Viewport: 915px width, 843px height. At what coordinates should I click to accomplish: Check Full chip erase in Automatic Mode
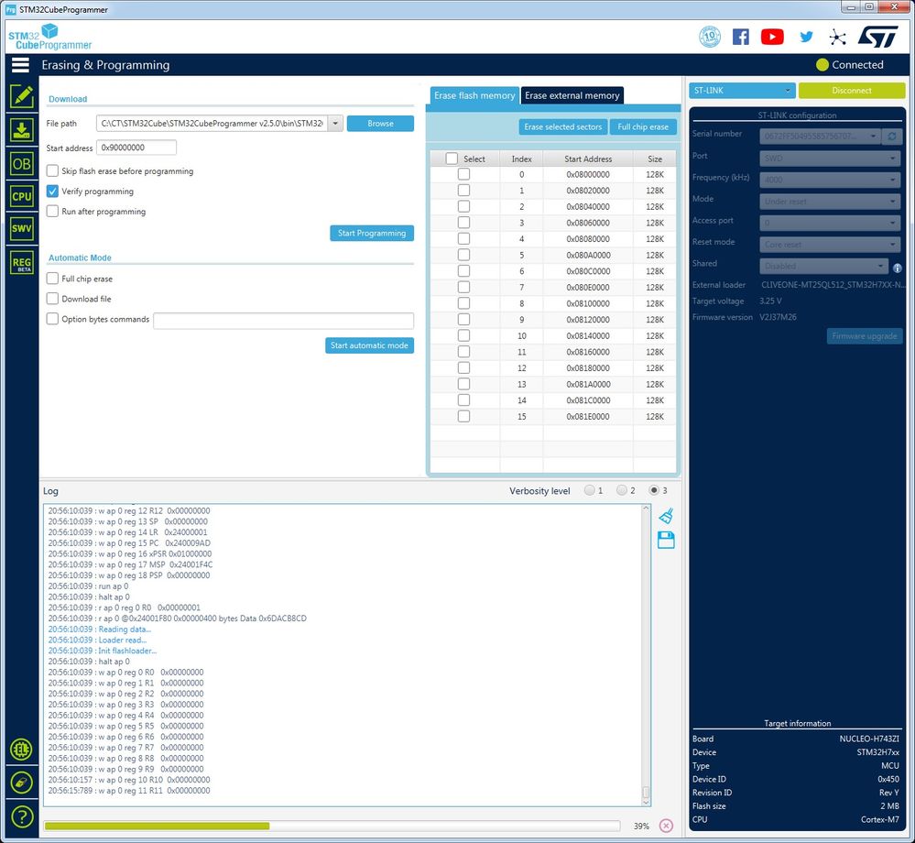(x=52, y=278)
